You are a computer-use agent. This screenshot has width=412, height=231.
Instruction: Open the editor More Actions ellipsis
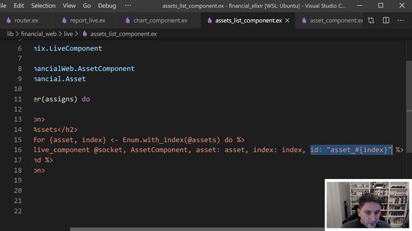click(x=400, y=21)
